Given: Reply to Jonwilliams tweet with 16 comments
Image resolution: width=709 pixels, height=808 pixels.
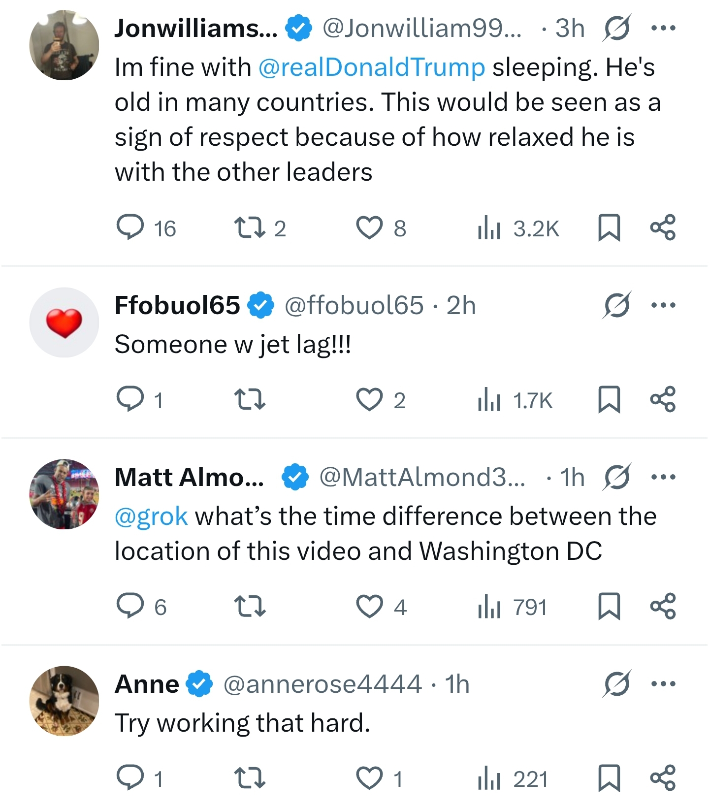Looking at the screenshot, I should point(146,228).
